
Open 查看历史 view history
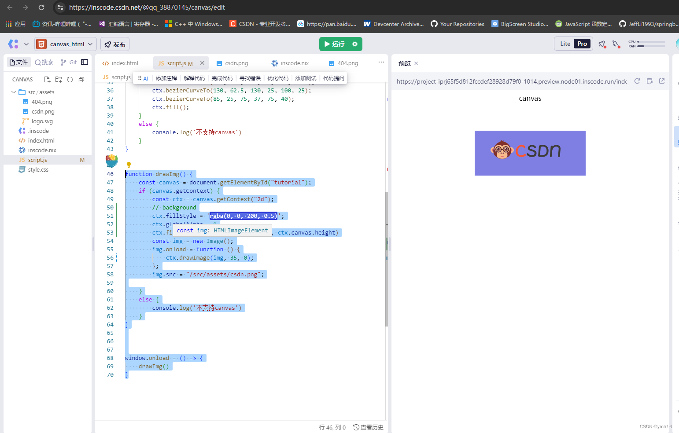click(x=368, y=427)
